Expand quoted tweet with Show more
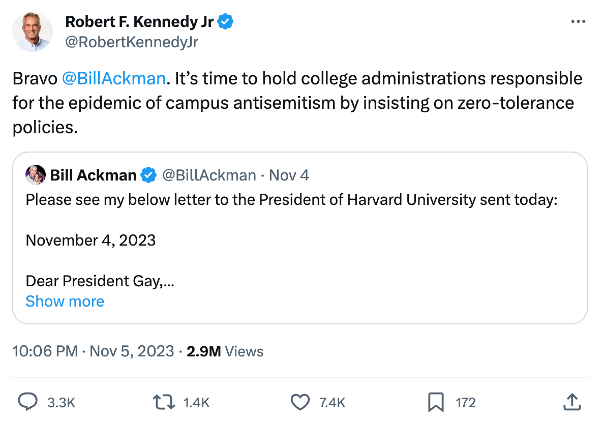Screen dimensions: 602x421 pyautogui.click(x=65, y=301)
